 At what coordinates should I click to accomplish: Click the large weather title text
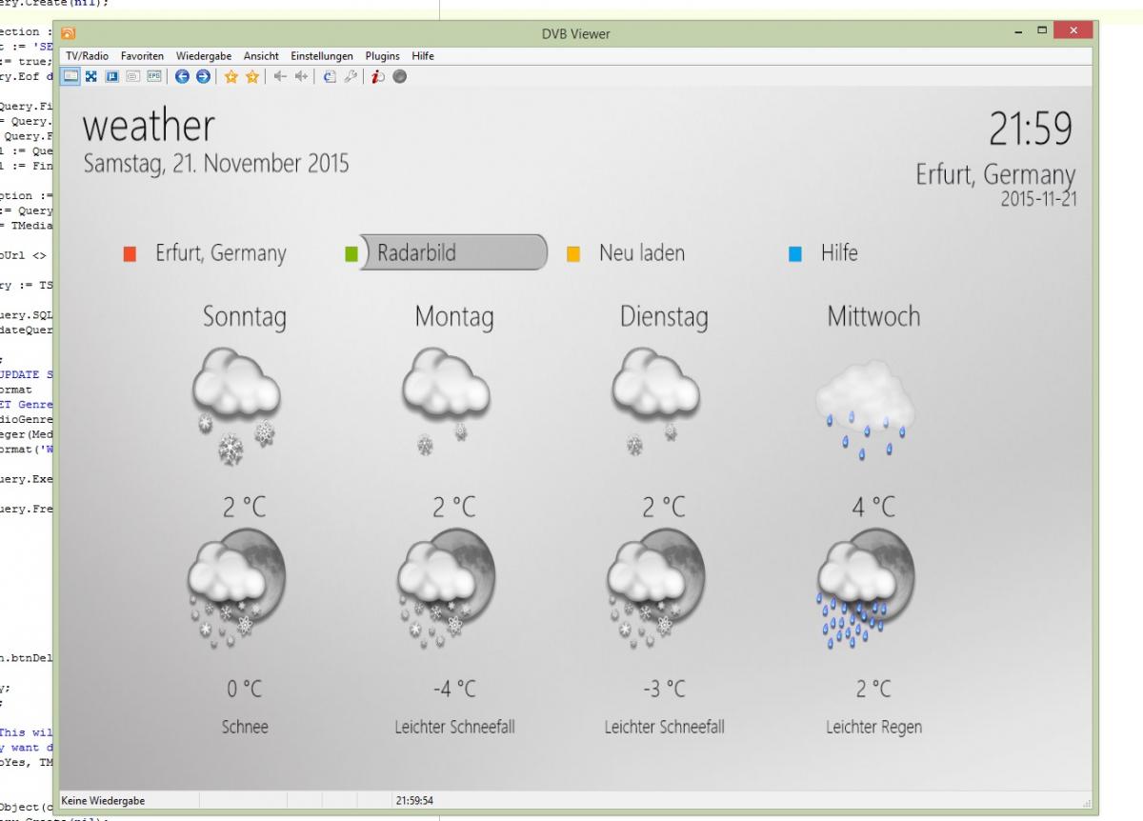[x=150, y=126]
